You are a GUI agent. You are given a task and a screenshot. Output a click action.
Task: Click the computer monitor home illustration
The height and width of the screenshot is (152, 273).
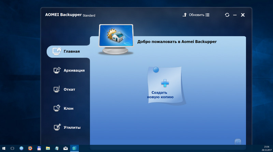116,39
